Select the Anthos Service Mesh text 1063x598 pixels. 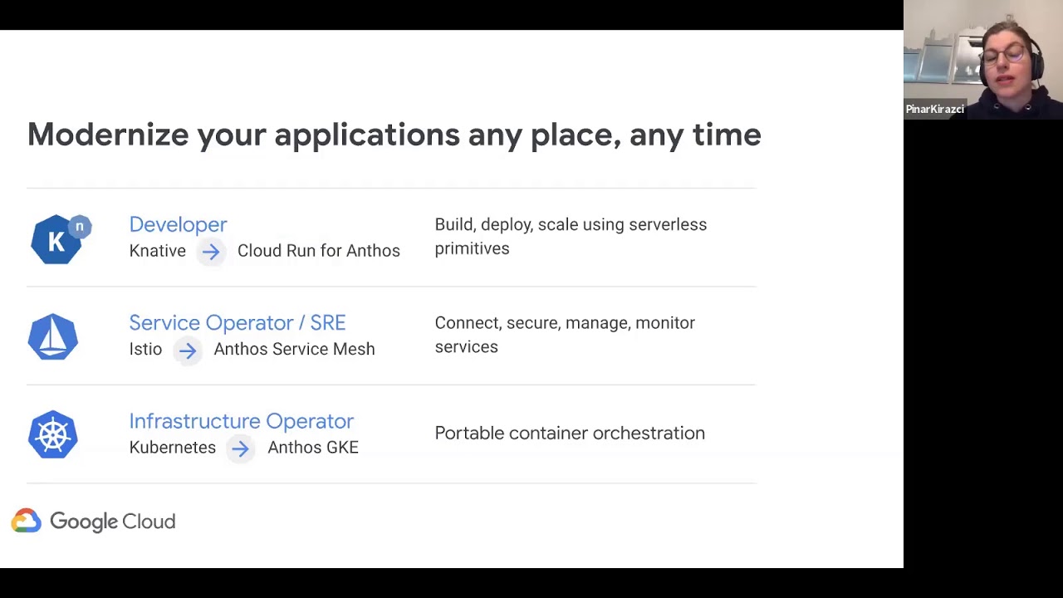294,349
